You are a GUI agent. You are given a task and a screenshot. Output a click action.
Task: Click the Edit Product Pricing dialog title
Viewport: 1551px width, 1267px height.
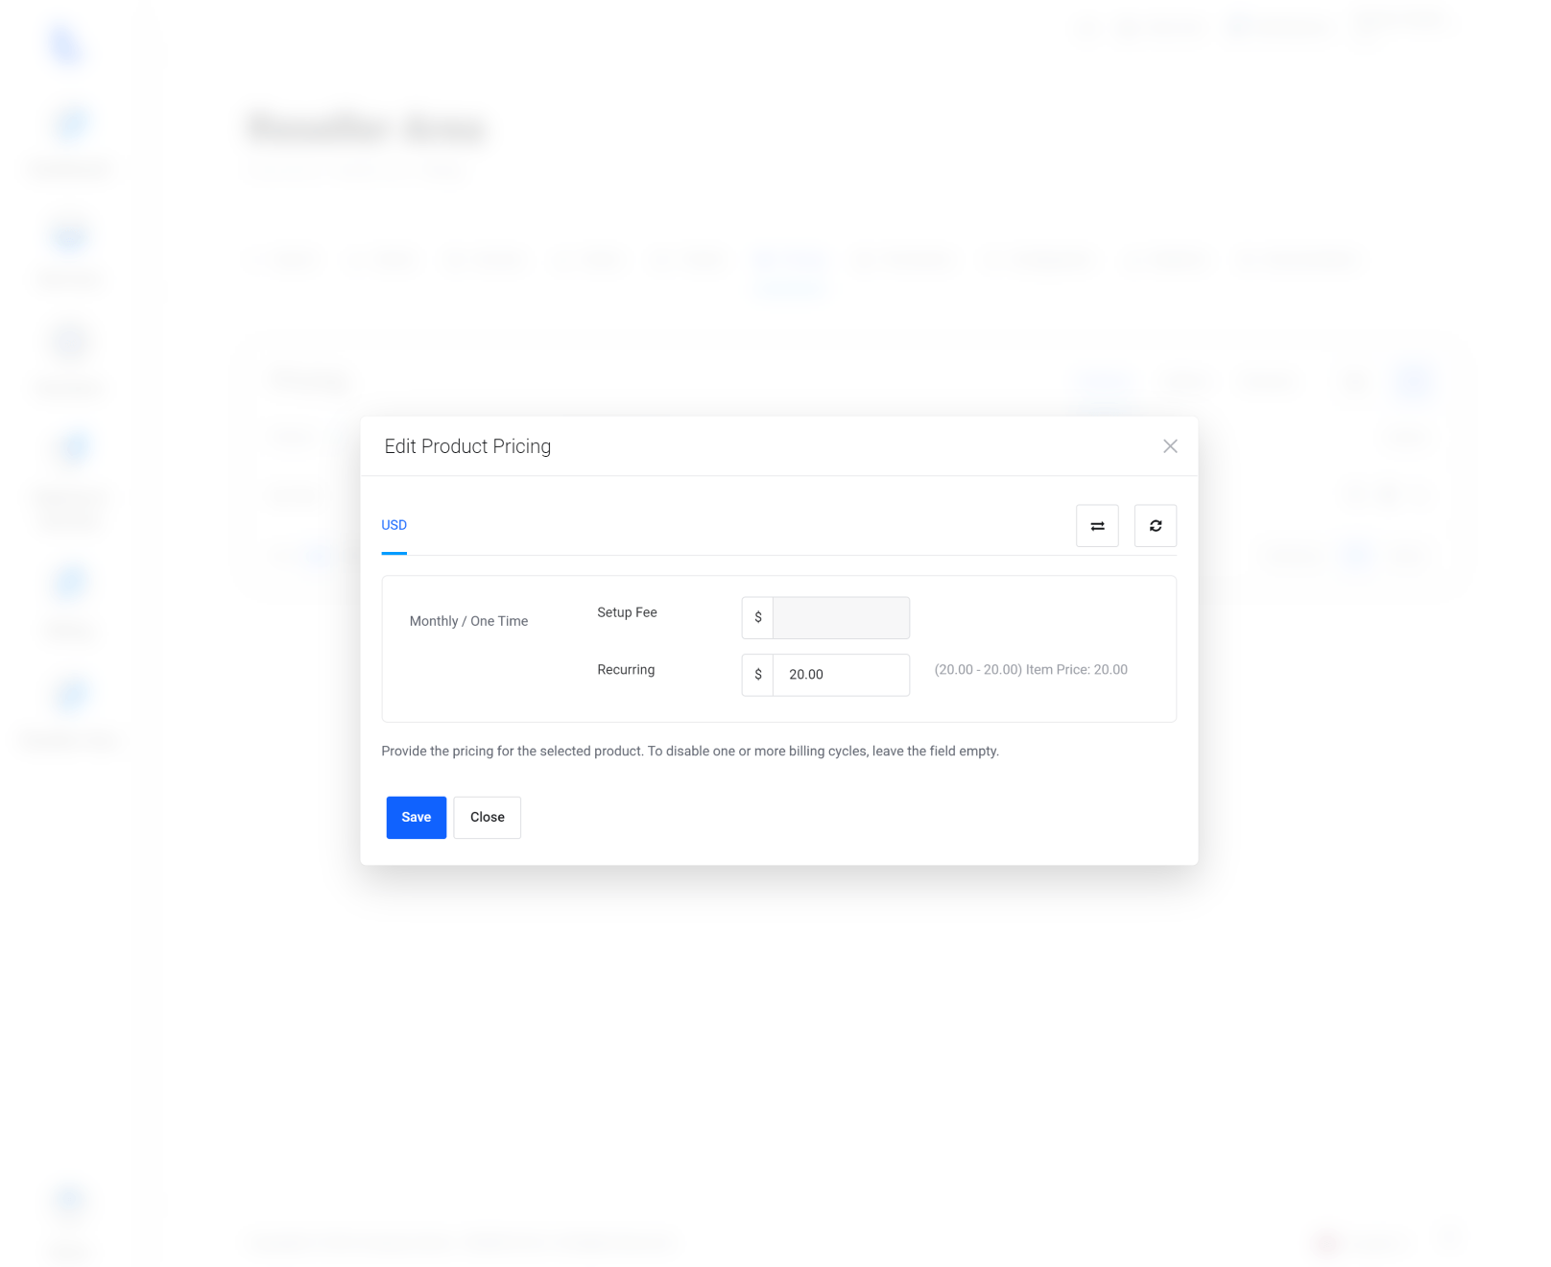point(467,446)
